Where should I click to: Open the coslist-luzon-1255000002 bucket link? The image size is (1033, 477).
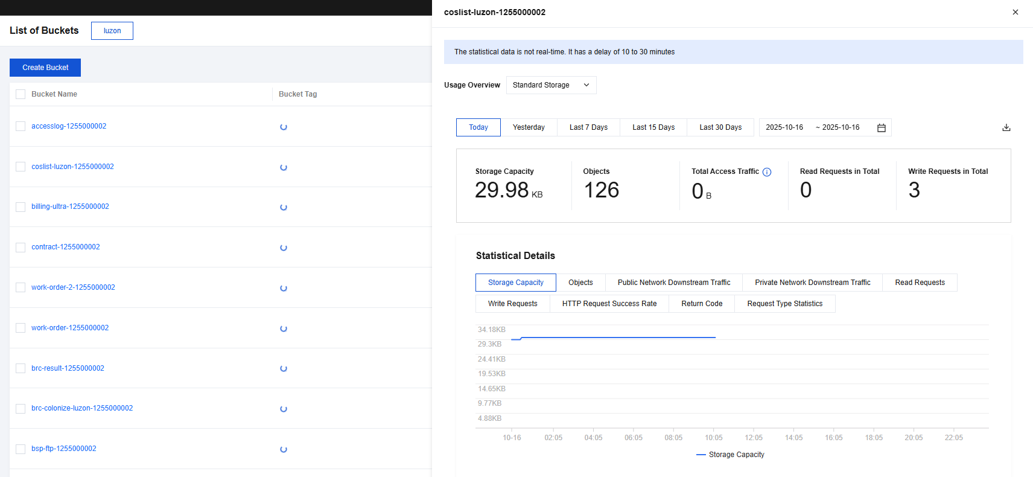point(72,167)
